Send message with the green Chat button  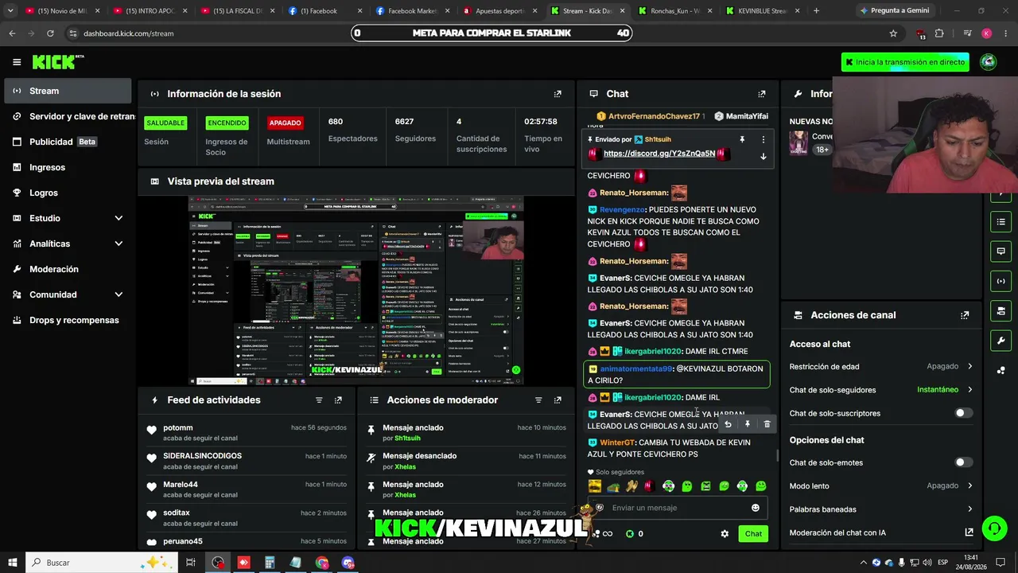(x=753, y=534)
